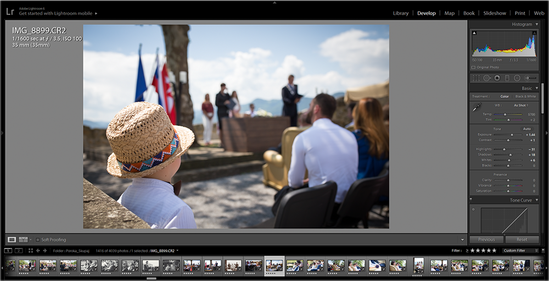This screenshot has height=281, width=549.
Task: Click the Highlights slider handle
Action: tap(504, 149)
